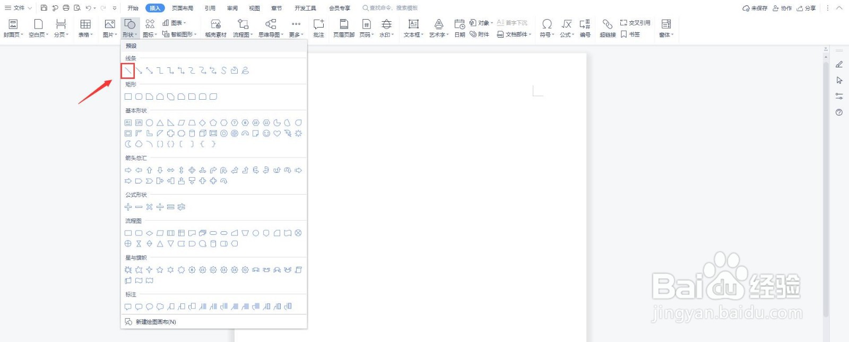Go to the 视图 tab
Image resolution: width=849 pixels, height=342 pixels.
tap(255, 8)
